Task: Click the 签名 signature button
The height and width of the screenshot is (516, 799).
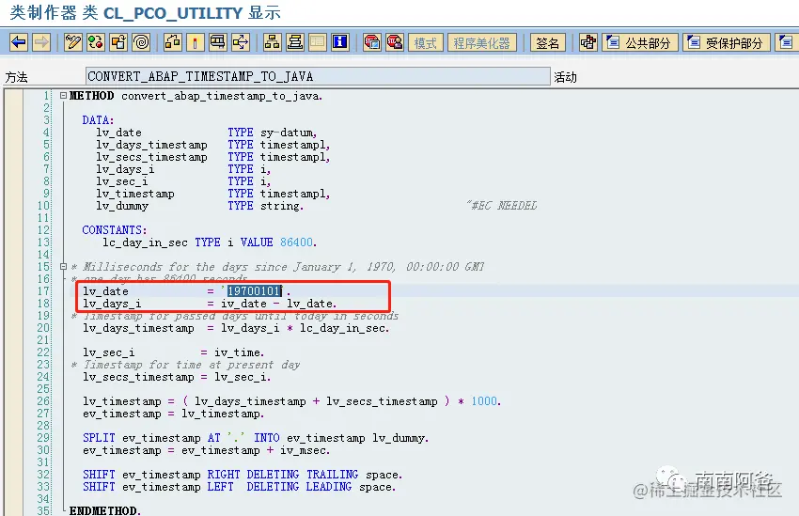Action: tap(547, 43)
